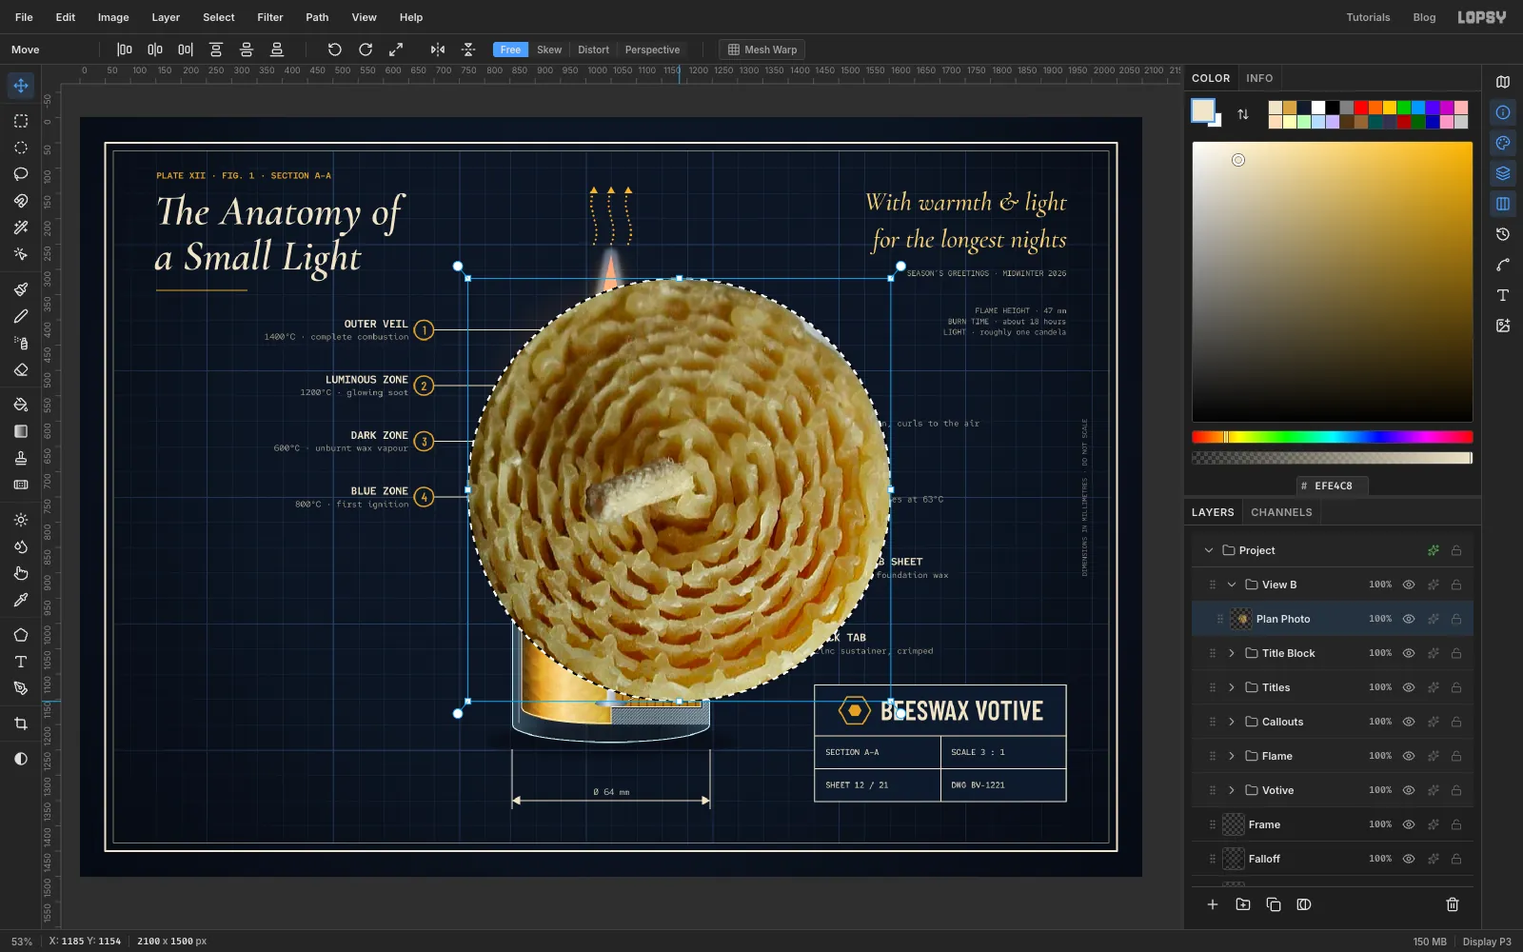Delete layer with trash icon
This screenshot has width=1523, height=952.
click(x=1453, y=904)
